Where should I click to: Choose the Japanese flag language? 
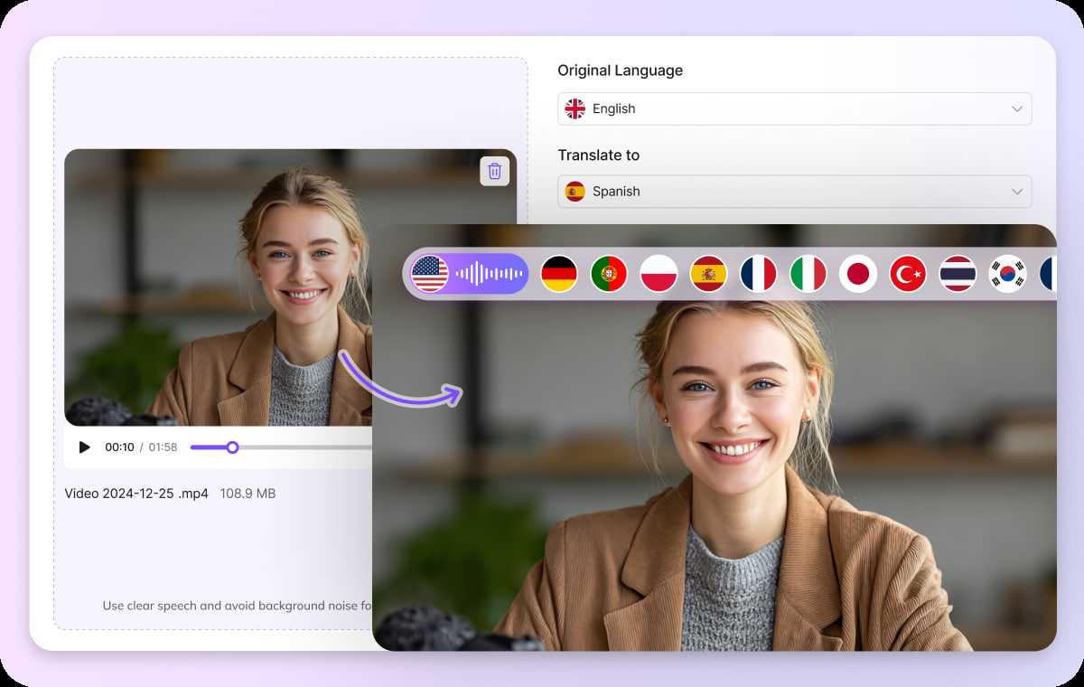click(x=858, y=273)
